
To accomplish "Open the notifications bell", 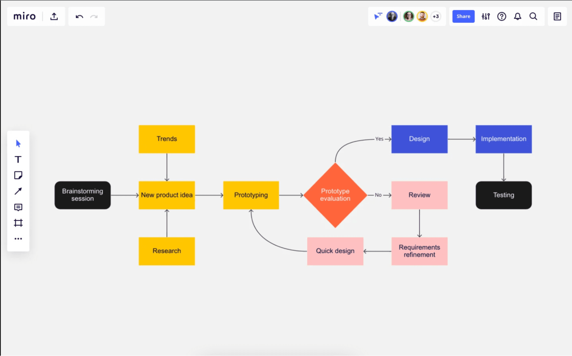I will point(517,16).
